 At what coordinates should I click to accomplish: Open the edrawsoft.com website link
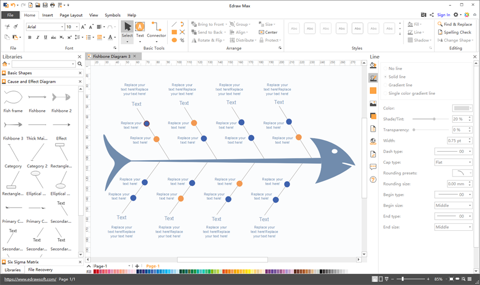[x=30, y=279]
